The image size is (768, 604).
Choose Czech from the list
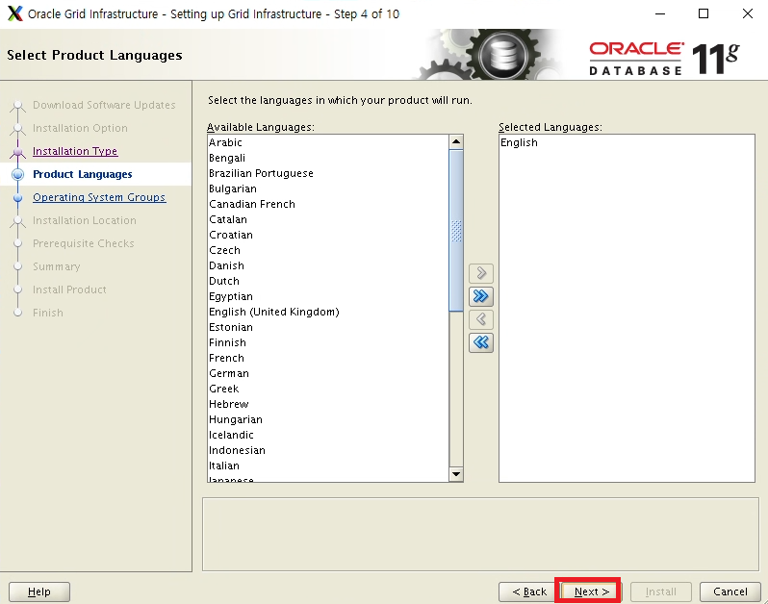coord(327,250)
